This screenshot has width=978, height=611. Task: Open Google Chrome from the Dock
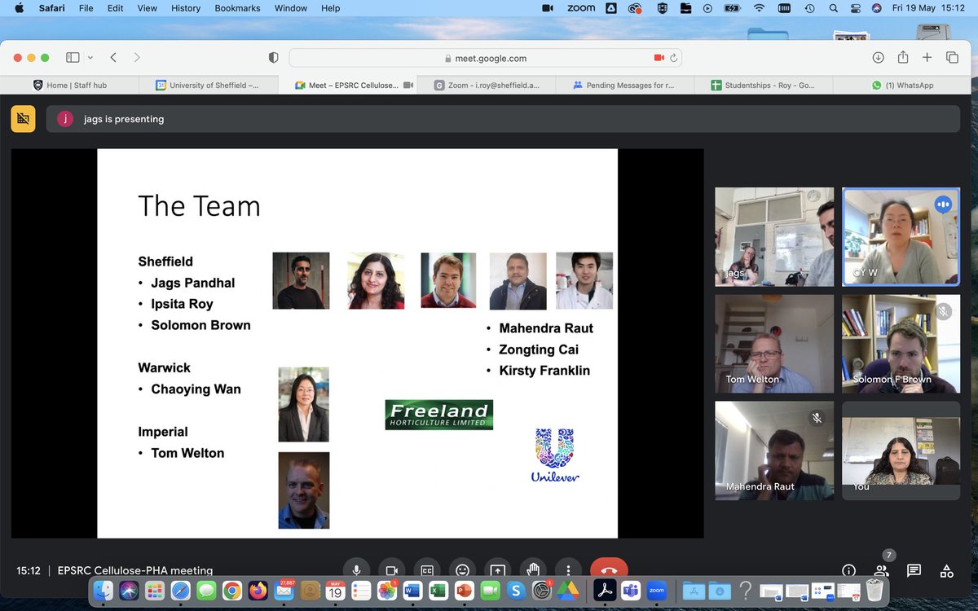coord(231,590)
